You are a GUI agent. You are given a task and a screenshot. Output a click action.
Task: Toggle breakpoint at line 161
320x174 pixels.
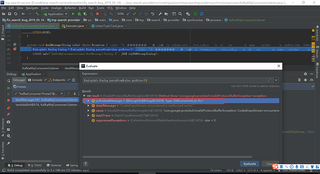[x=15, y=49]
